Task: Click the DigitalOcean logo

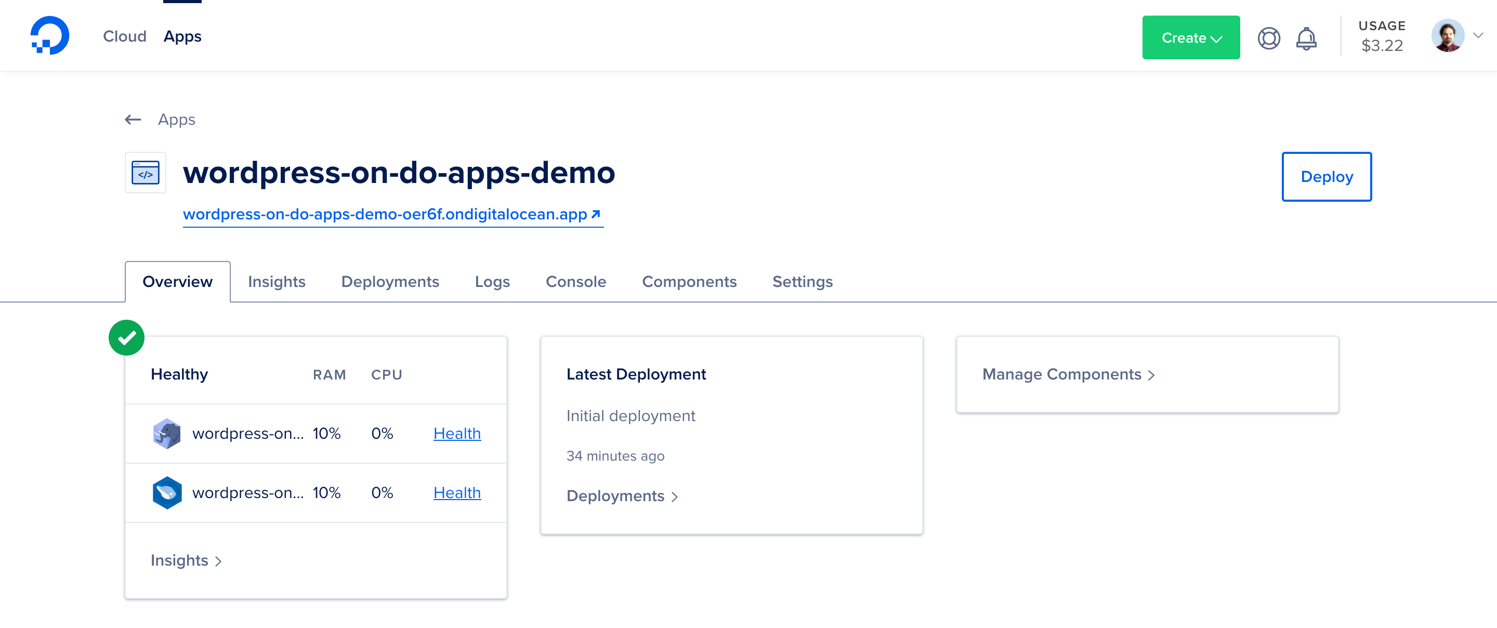Action: tap(49, 36)
